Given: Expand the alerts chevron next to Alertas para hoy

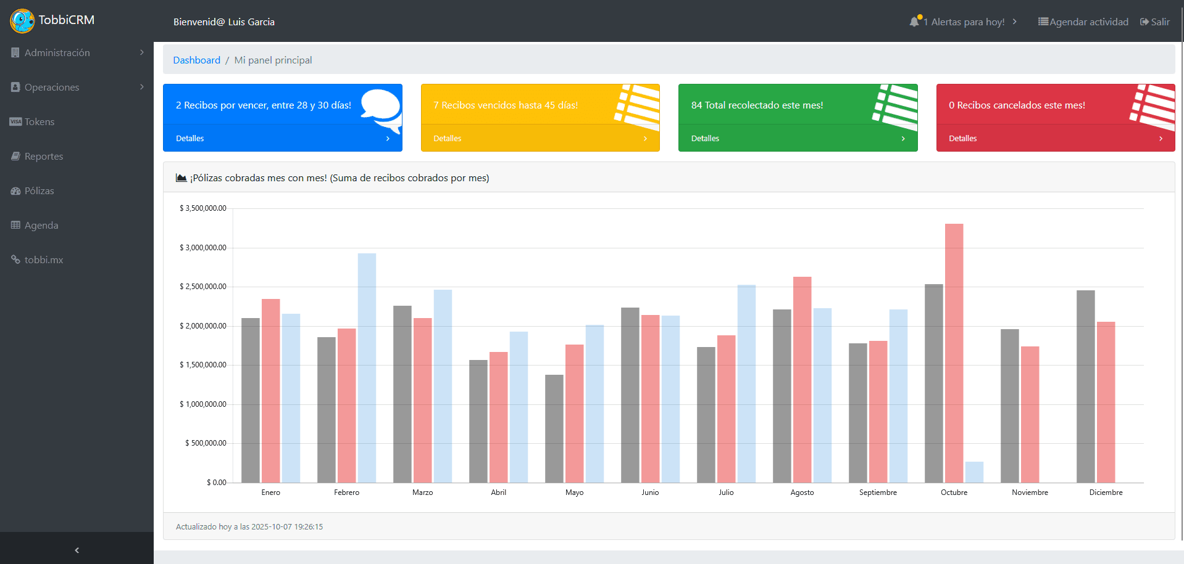Looking at the screenshot, I should (x=1014, y=22).
